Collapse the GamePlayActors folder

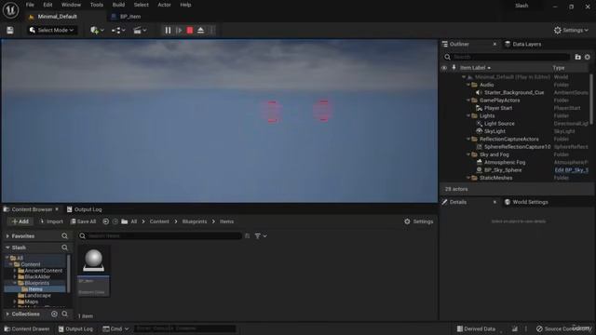[468, 100]
